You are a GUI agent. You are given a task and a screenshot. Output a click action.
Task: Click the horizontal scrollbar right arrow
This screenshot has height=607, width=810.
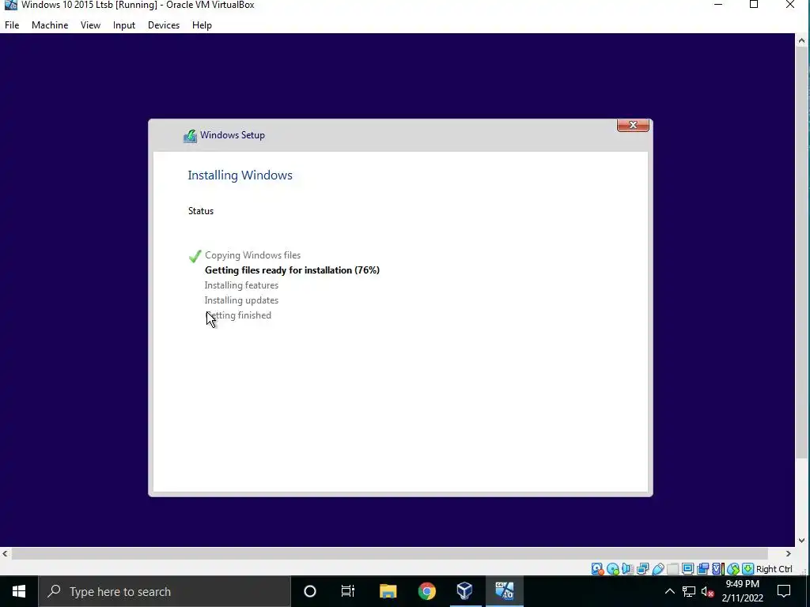(x=789, y=553)
